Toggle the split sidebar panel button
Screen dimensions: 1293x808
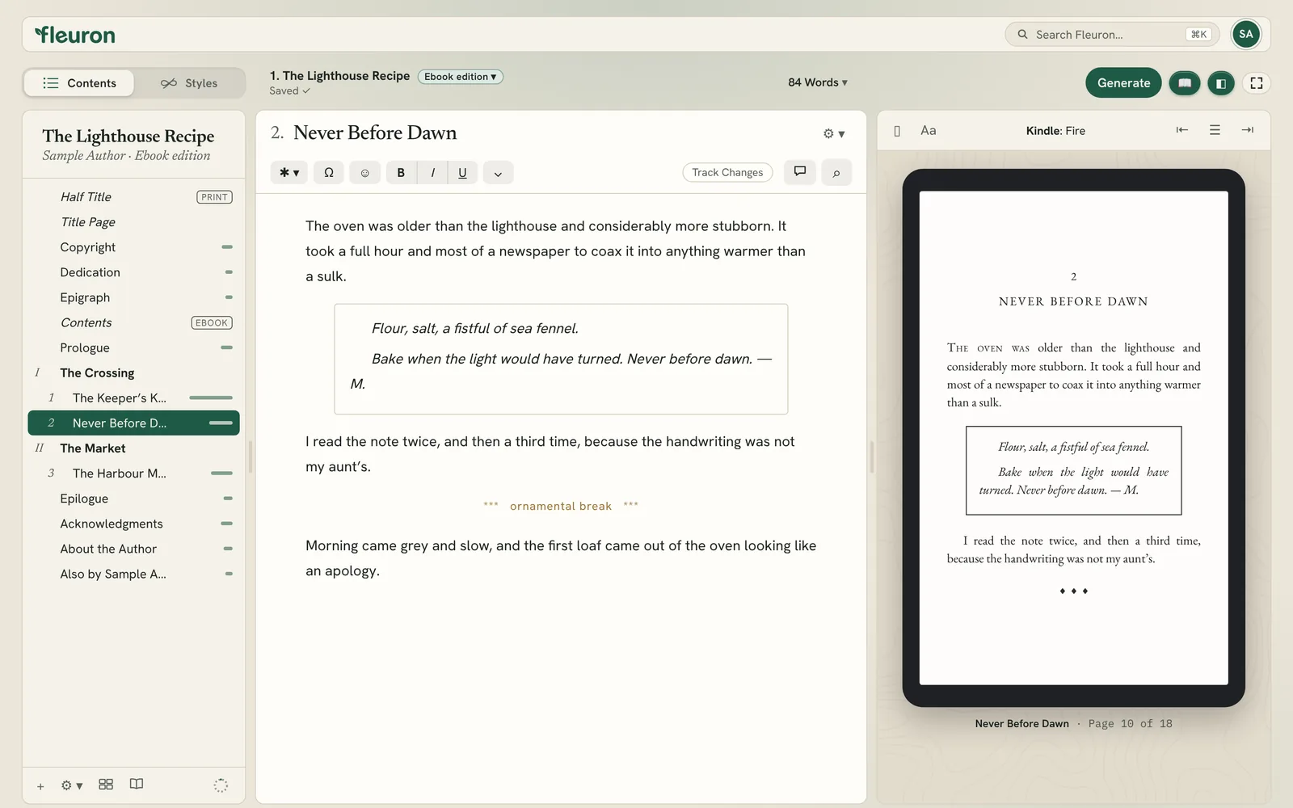(x=1221, y=82)
